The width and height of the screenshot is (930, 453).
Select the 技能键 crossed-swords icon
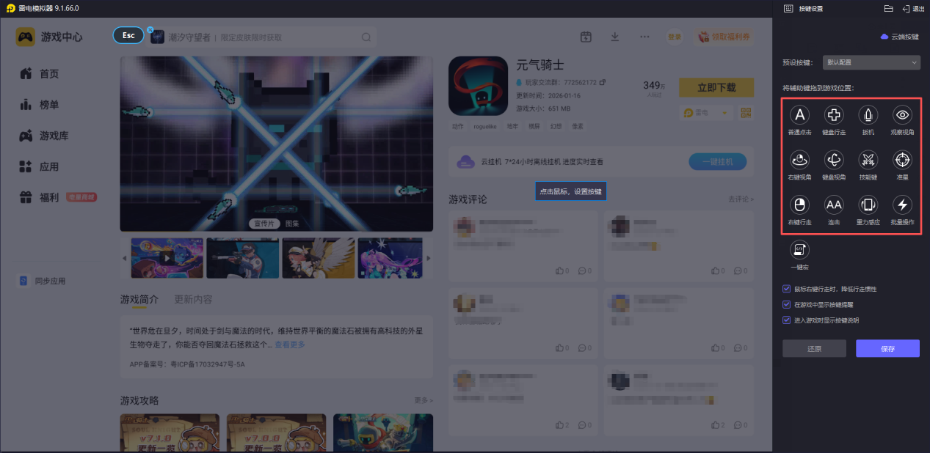point(868,159)
